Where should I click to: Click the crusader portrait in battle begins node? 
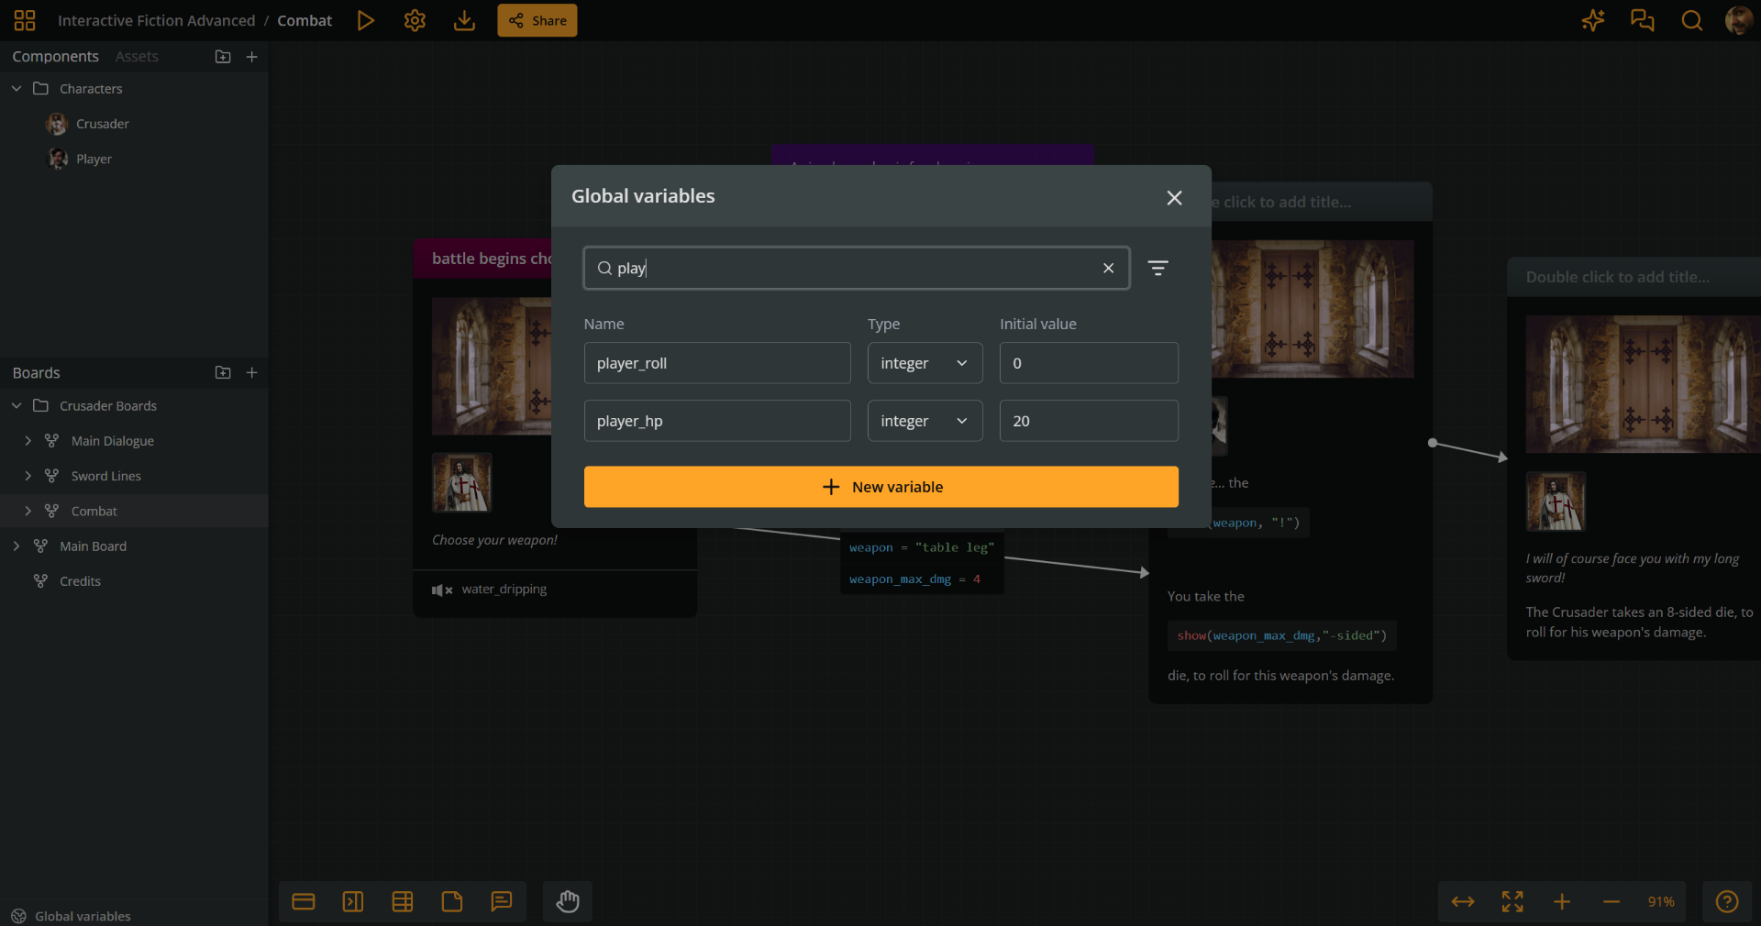click(x=462, y=482)
